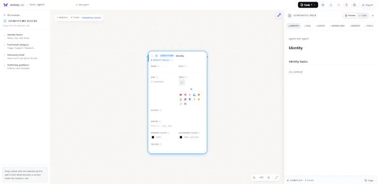378x184 pixels.
Task: Click the AVATAR URL input field
Action: (x=177, y=126)
